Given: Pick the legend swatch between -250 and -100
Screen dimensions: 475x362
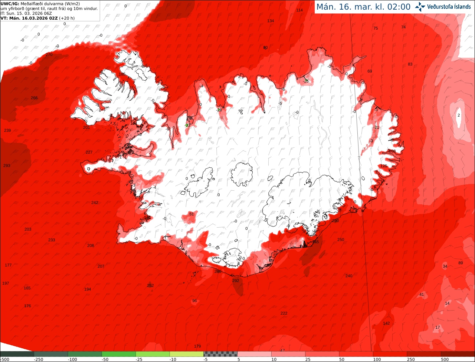Looking at the screenshot, I should pyautogui.click(x=51, y=354).
